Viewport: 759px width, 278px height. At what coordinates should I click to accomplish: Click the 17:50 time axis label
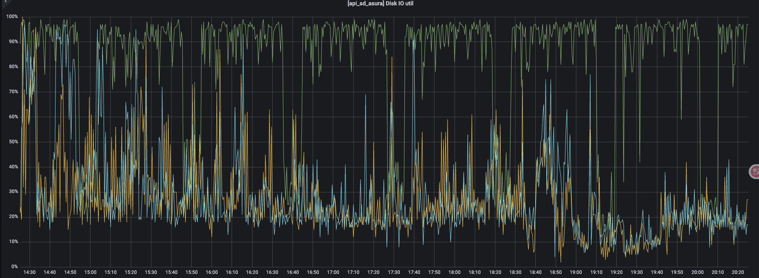click(434, 273)
